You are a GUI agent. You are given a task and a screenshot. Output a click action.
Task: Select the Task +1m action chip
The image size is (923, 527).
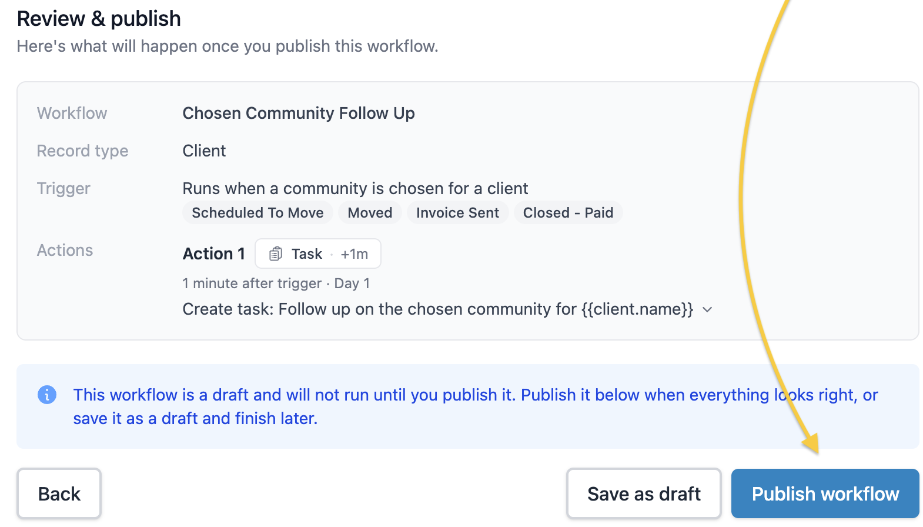318,254
